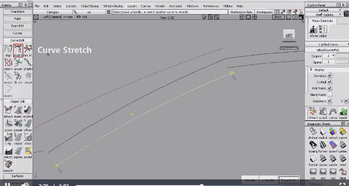This screenshot has width=349, height=186.
Task: Expand the Paint Edit palette section
Action: pos(17,26)
